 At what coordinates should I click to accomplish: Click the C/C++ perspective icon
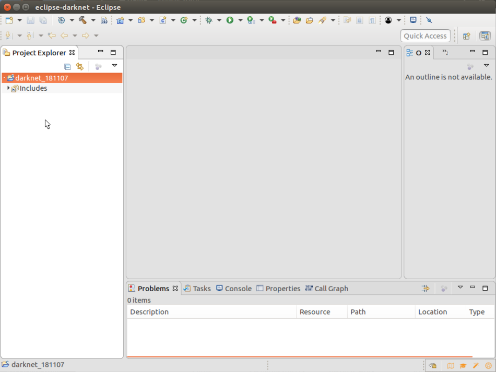pyautogui.click(x=485, y=35)
